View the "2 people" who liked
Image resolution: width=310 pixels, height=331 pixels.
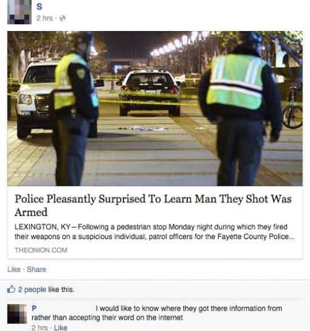coord(32,289)
